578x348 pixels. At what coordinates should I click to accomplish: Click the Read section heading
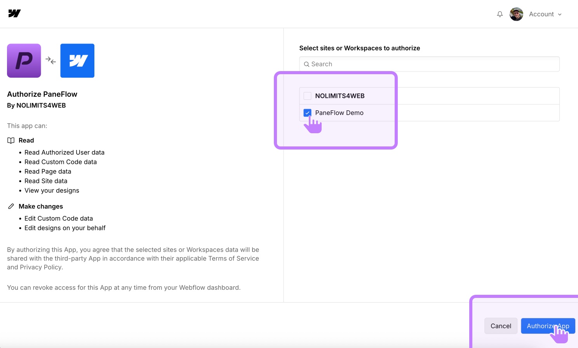[x=26, y=140]
